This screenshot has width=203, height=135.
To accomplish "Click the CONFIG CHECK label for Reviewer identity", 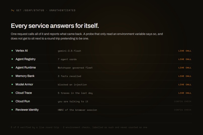I will pos(183,110).
